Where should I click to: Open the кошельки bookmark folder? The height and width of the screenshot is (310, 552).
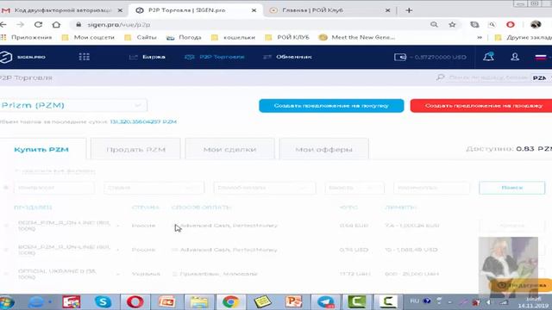(233, 37)
